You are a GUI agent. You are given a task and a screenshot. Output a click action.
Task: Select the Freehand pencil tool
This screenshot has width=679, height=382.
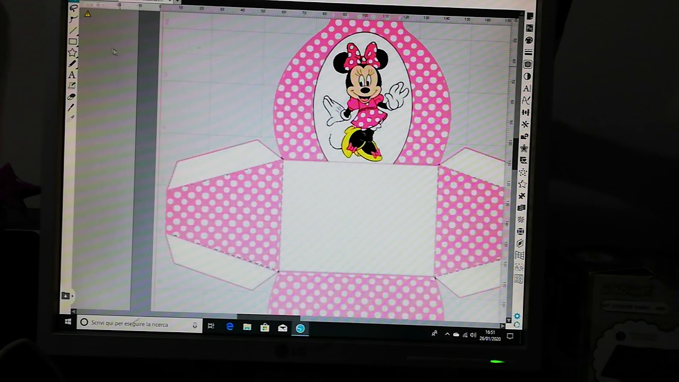[x=72, y=64]
